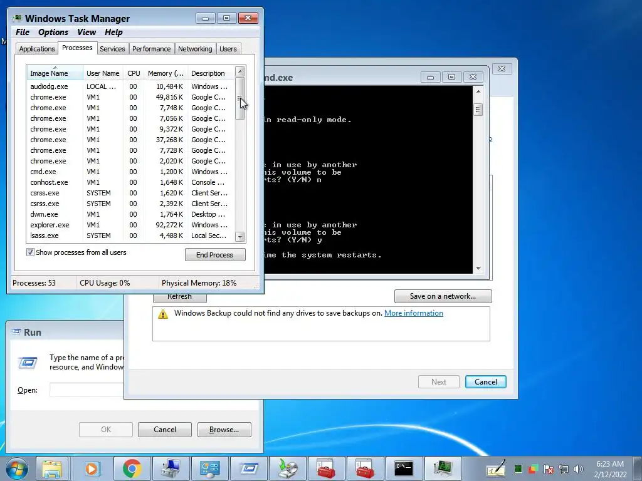This screenshot has width=642, height=481.
Task: Open the More information link
Action: 414,313
